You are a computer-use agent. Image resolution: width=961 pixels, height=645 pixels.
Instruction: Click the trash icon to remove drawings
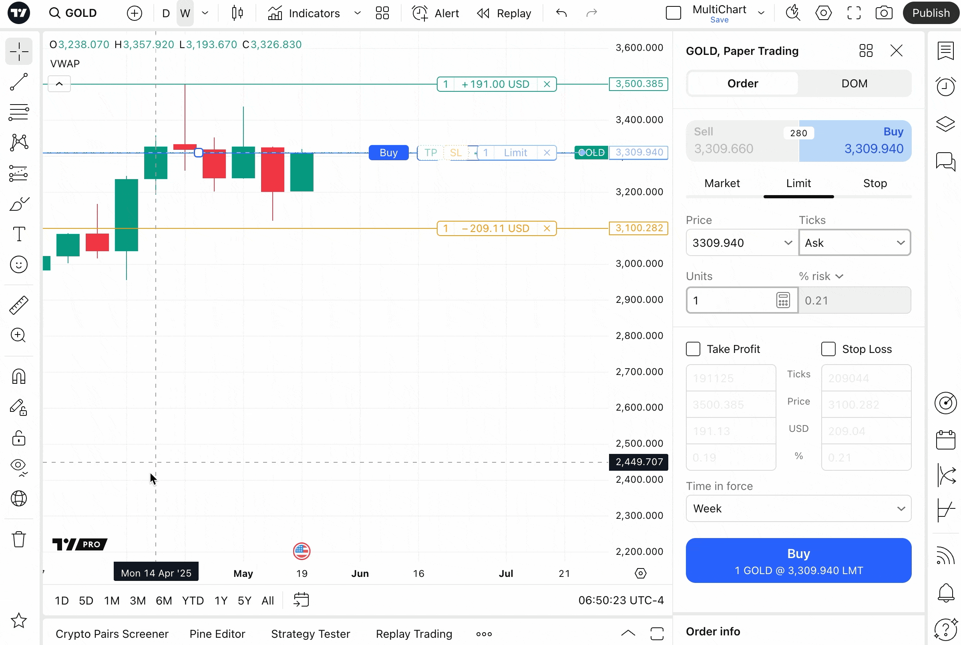[x=19, y=539]
